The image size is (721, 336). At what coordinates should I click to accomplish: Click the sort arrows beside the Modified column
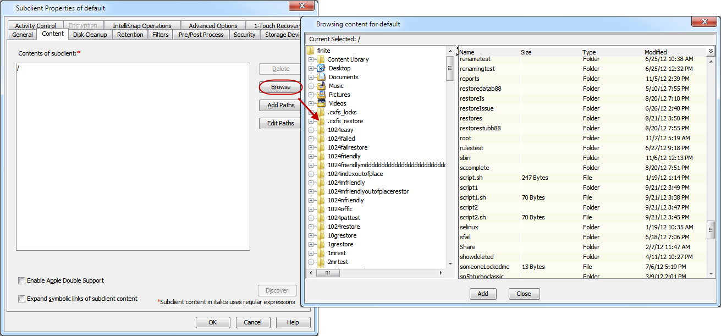[710, 51]
